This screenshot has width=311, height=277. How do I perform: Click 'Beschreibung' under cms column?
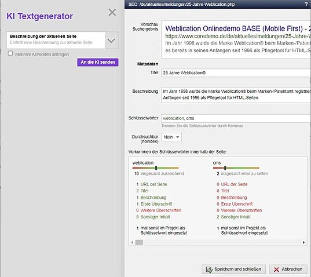[x=234, y=198]
